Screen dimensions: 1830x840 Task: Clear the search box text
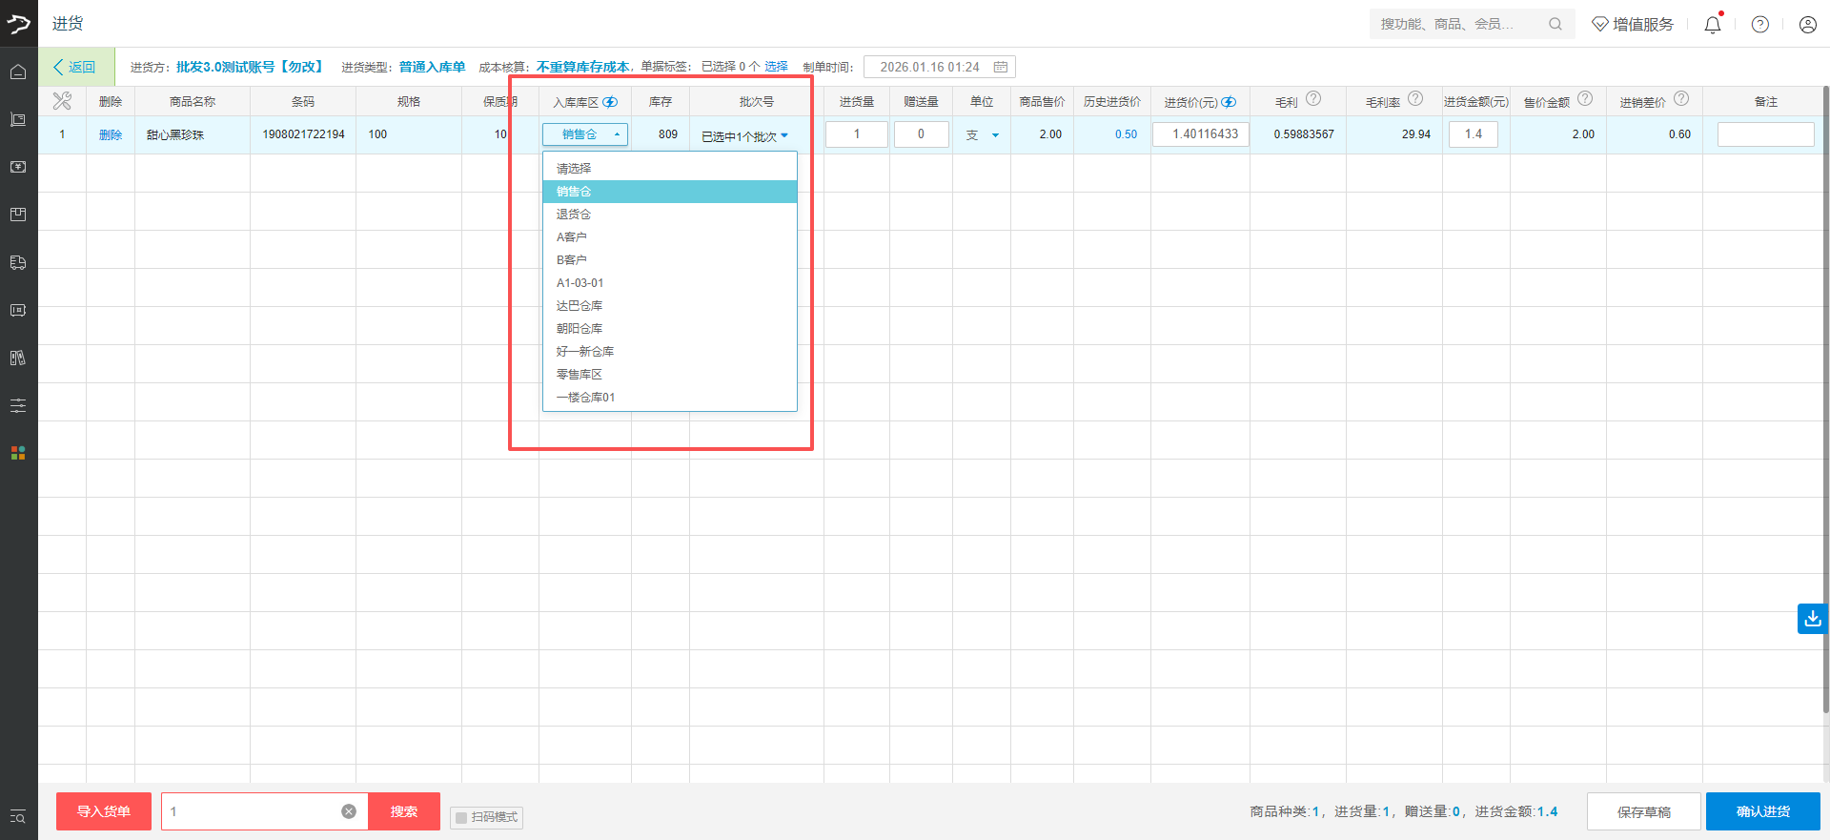349,811
